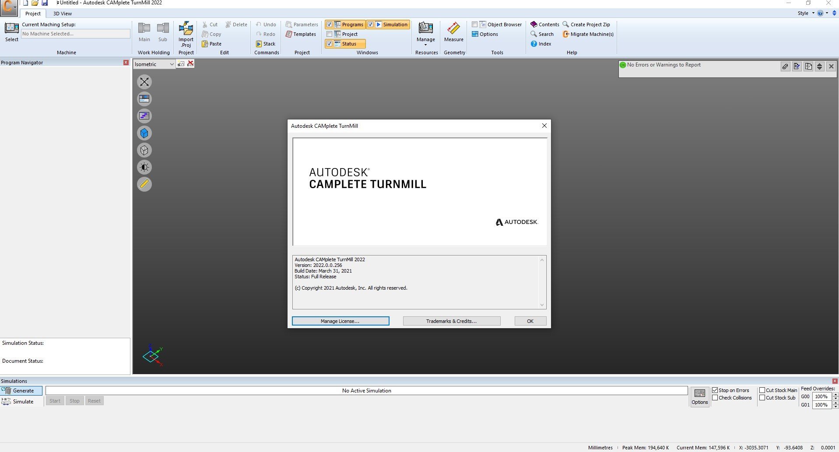Screen dimensions: 839x452
Task: Click the yellow ruler viewport icon
Action: (144, 184)
